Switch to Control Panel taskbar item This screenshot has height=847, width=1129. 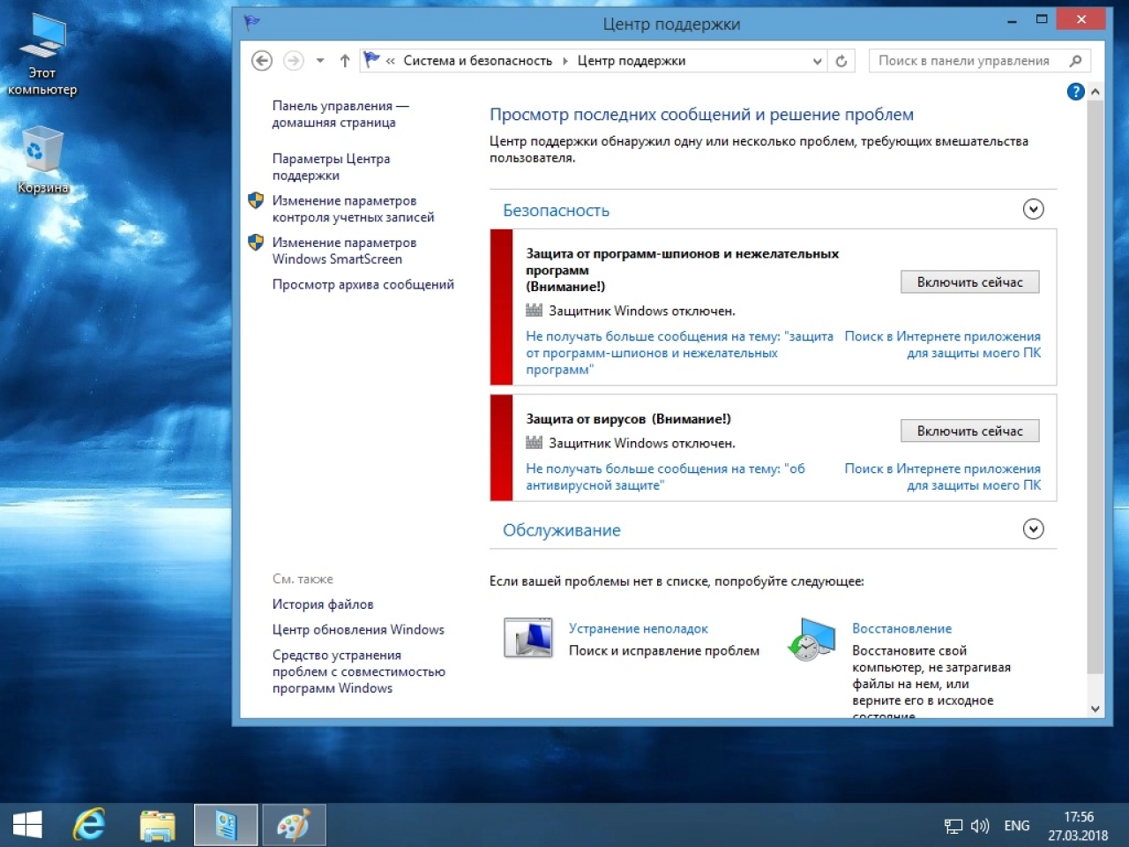[x=227, y=825]
